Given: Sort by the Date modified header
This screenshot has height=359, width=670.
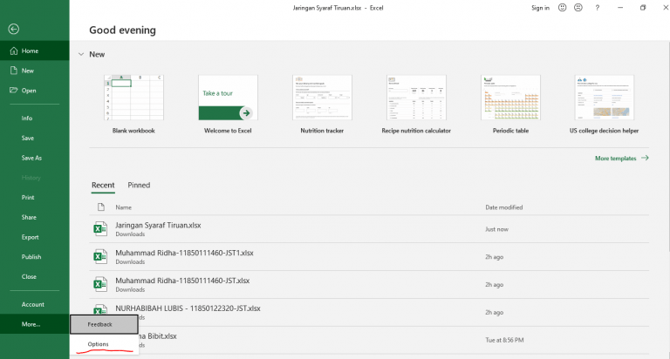Looking at the screenshot, I should [x=503, y=207].
